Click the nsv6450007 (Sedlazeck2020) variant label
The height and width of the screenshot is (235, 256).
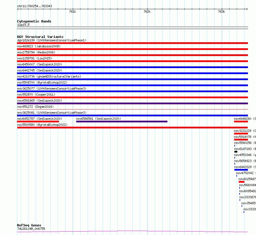[40, 64]
